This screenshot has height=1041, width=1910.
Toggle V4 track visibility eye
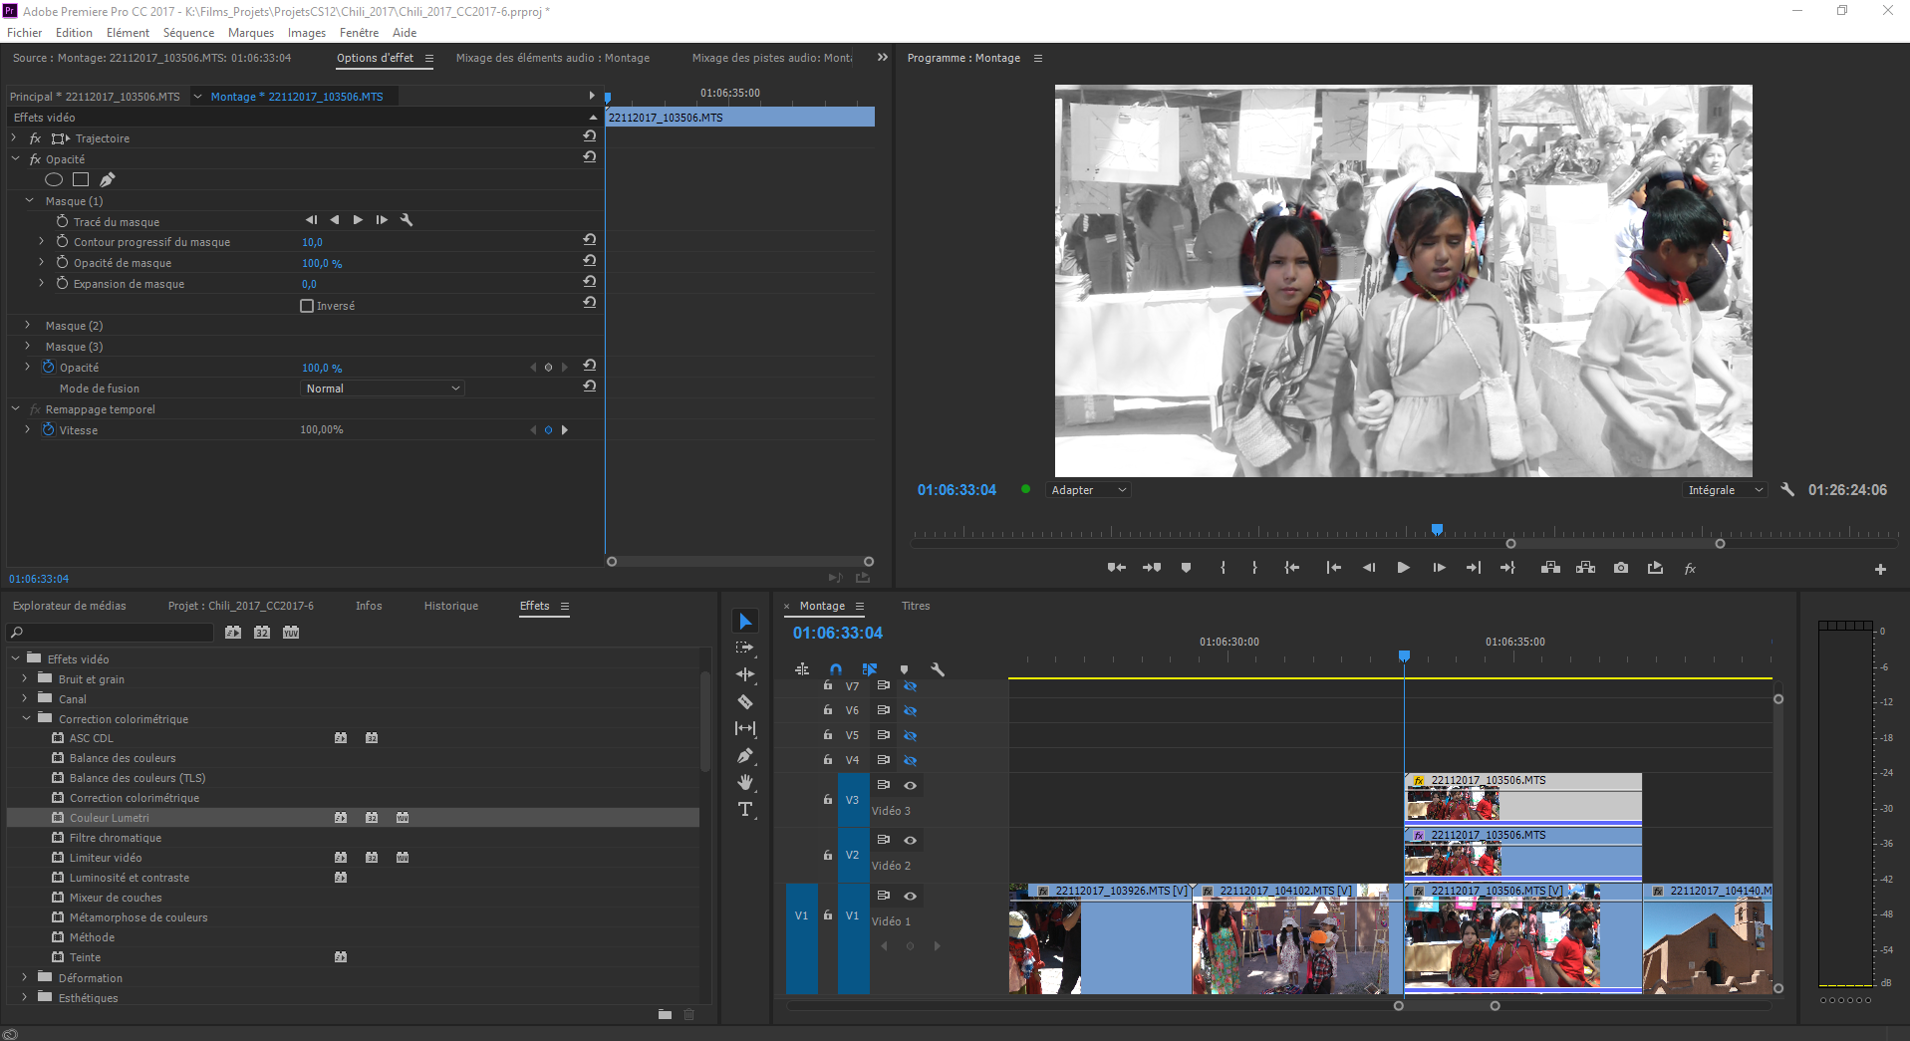910,760
